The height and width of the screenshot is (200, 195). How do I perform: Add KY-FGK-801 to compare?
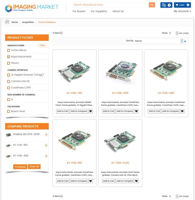[79, 181]
